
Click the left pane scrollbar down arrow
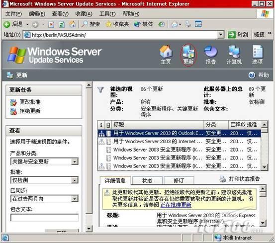coord(89,229)
